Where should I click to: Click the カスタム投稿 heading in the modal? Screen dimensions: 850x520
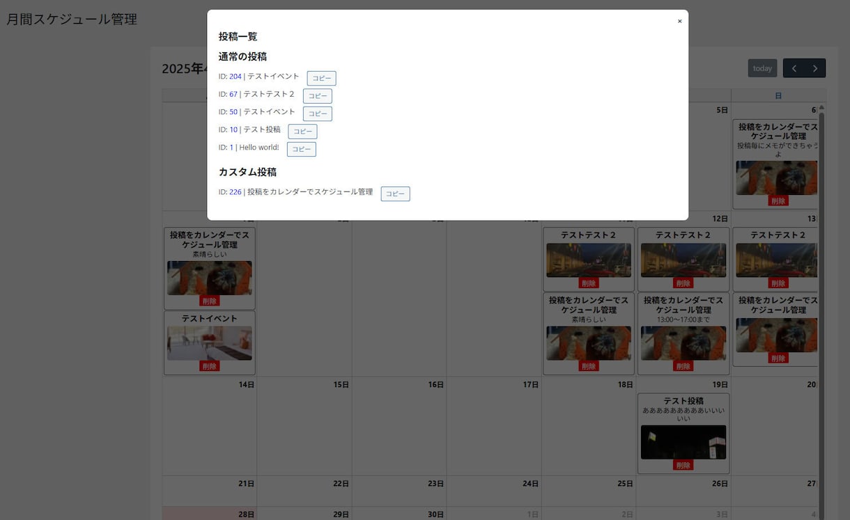click(247, 172)
